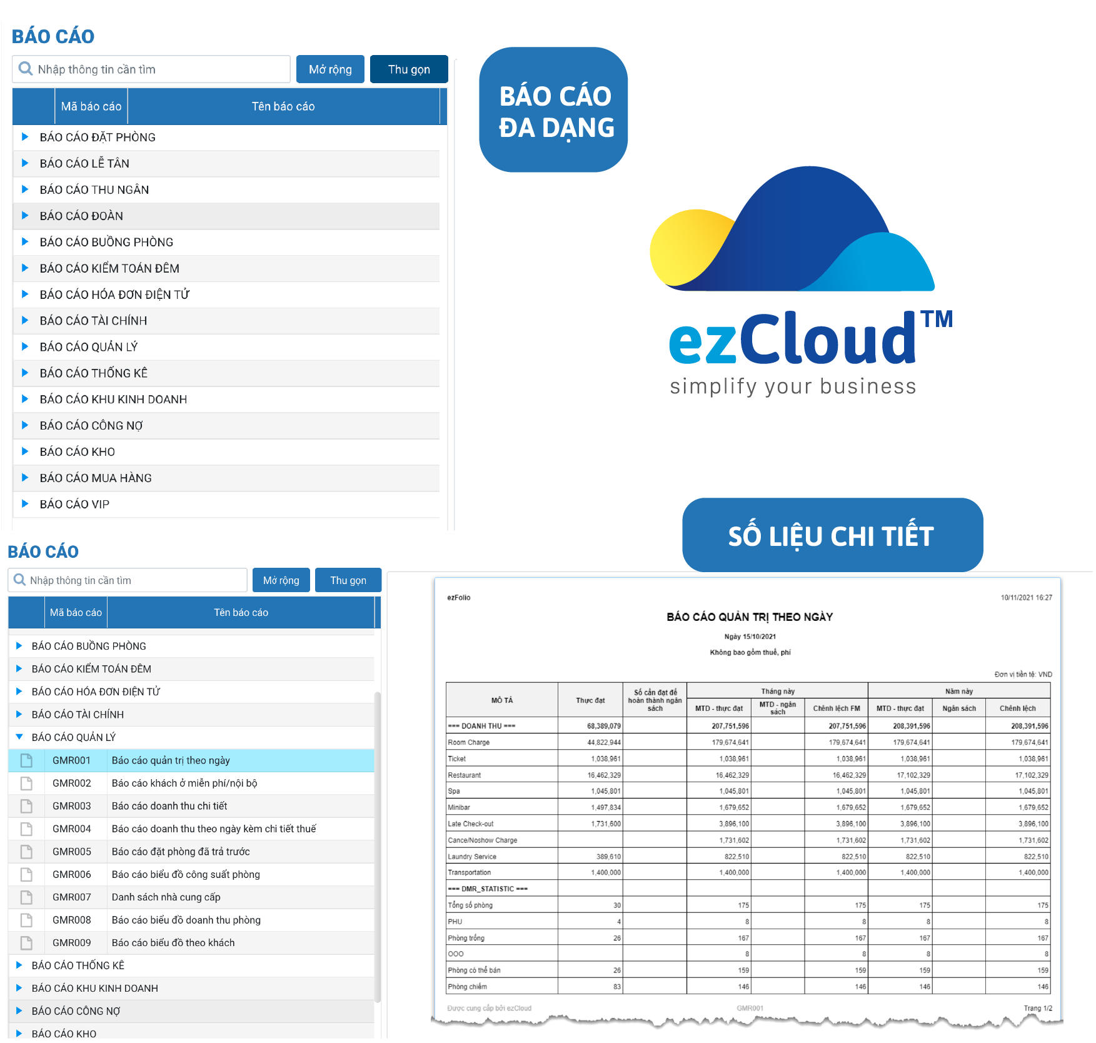This screenshot has height=1043, width=1096.
Task: Expand BÁO CÁO ĐOÀN group
Action: [x=25, y=215]
